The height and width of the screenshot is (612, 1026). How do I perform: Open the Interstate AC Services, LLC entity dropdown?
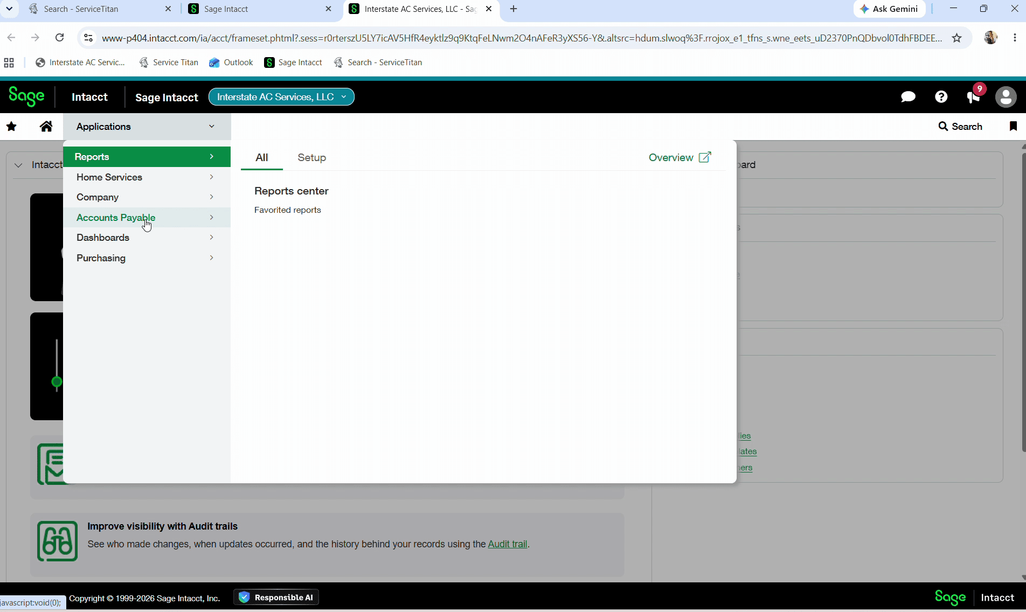pyautogui.click(x=281, y=97)
